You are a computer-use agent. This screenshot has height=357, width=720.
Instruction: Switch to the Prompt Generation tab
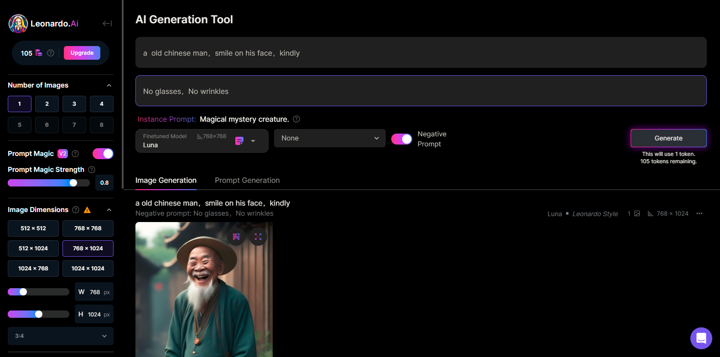pyautogui.click(x=247, y=181)
